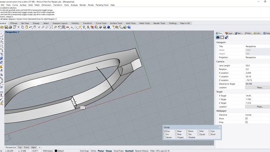
Task: Switch to Right viewport tab
Action: coord(34,147)
